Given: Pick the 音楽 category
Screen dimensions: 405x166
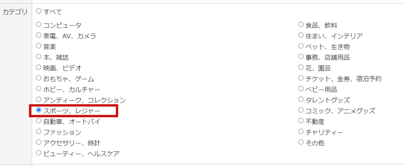Looking at the screenshot, I should pyautogui.click(x=39, y=46).
